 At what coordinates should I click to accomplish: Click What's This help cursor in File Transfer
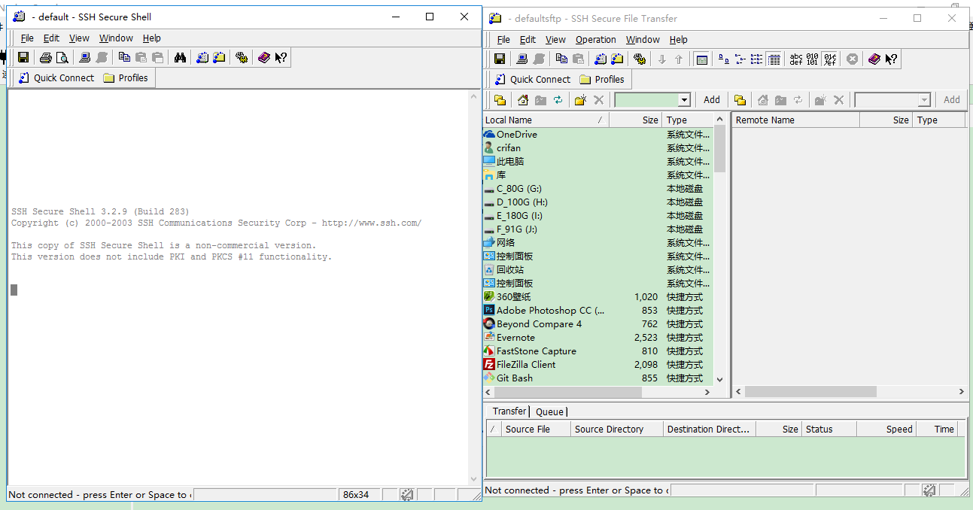click(891, 59)
